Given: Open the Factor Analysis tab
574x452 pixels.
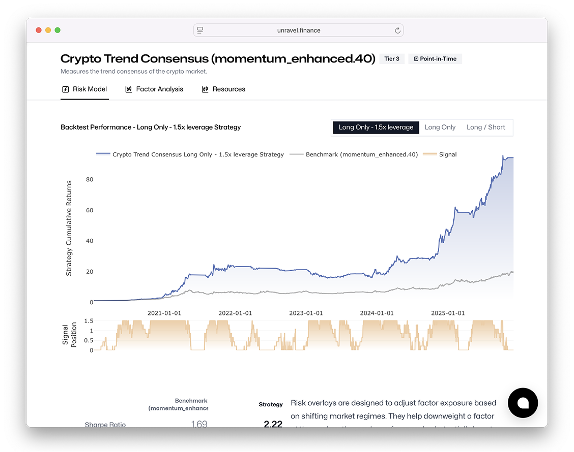Looking at the screenshot, I should pos(159,89).
